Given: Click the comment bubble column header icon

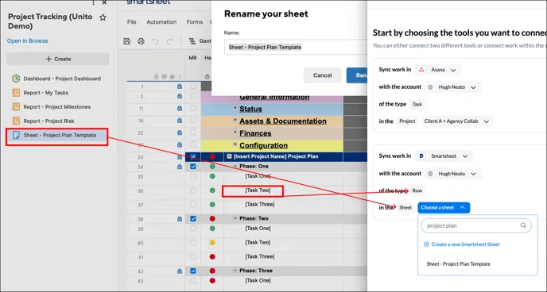Looking at the screenshot, I should click(165, 76).
